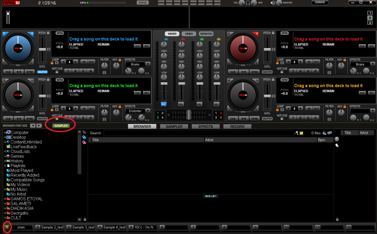Open the Distorter effects dropdown on deck 3
Screen dimensions: 377x234
148,111
